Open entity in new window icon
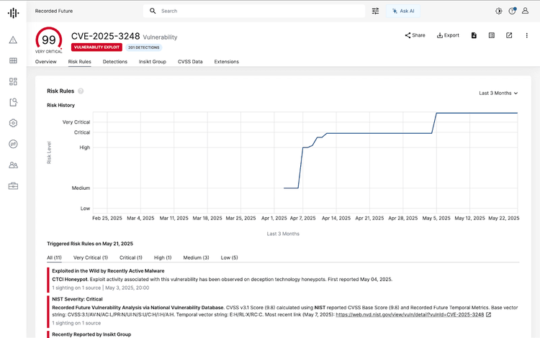Image resolution: width=540 pixels, height=338 pixels. (x=509, y=35)
